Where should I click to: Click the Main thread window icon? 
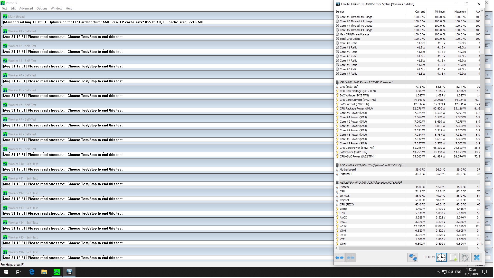pos(5,17)
